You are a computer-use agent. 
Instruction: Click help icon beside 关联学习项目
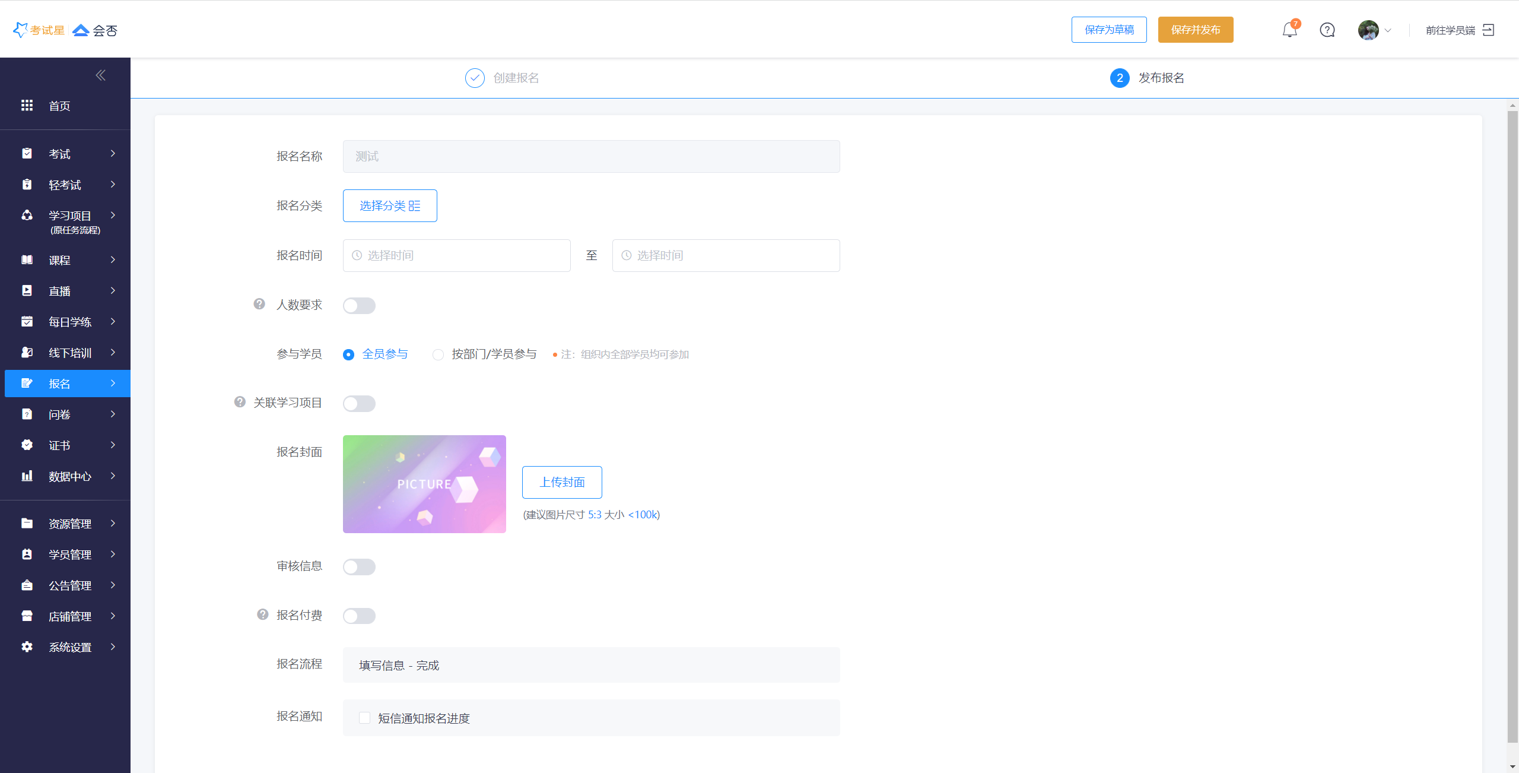point(240,402)
